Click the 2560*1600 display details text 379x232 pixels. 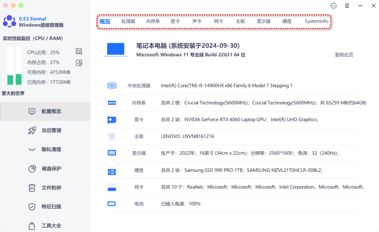(250, 153)
